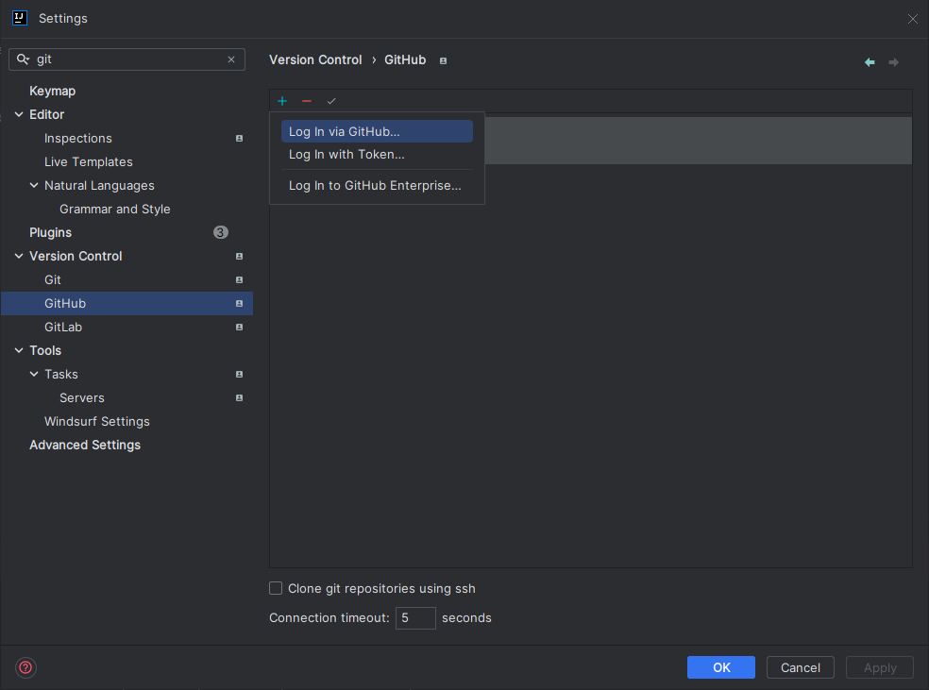Click the settings search input field
The width and height of the screenshot is (929, 690).
tap(127, 59)
